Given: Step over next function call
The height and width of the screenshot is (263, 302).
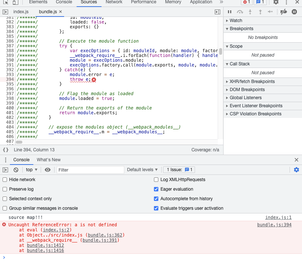Looking at the screenshot, I should 240,12.
